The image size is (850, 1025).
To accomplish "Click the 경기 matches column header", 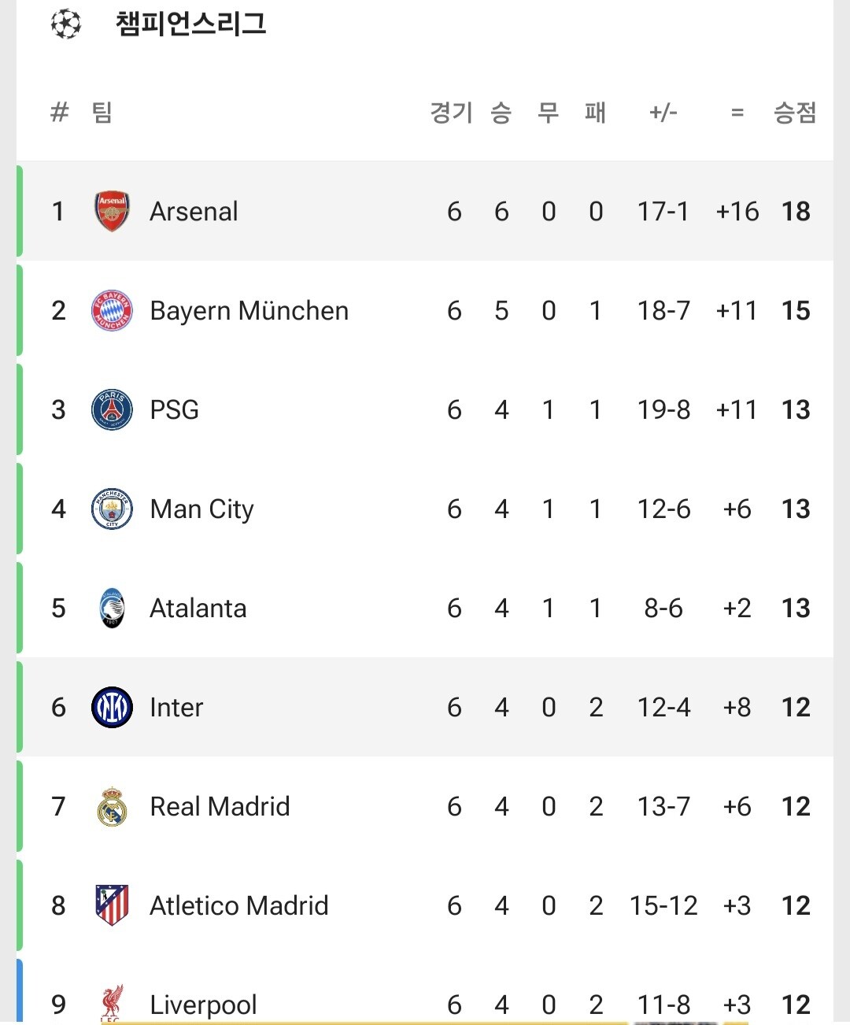I will 452,113.
